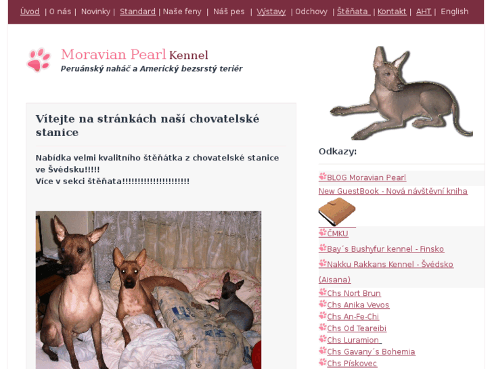492x369 pixels.
Task: Click the lying hairless dog header image
Action: pyautogui.click(x=401, y=93)
